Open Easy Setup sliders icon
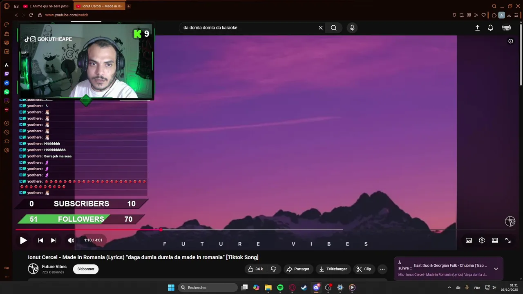Screen dimensions: 523x294 click(x=516, y=15)
